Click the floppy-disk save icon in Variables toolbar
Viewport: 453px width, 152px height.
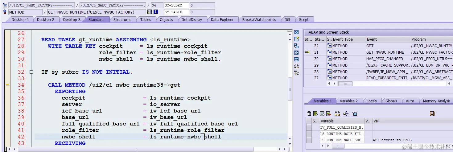(x=432, y=114)
